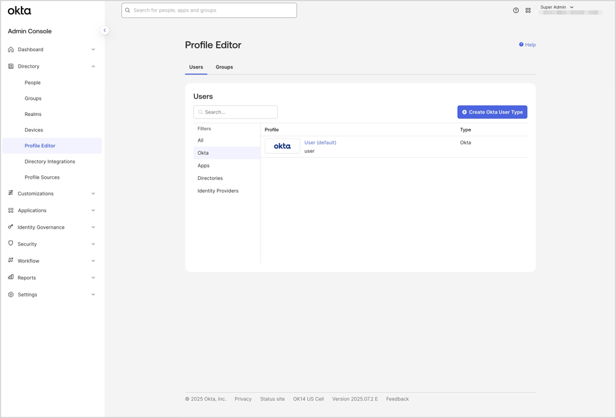Expand the Dashboard menu chevron

coord(93,49)
